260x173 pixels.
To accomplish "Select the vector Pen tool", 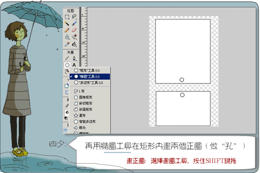I will pyautogui.click(x=75, y=58).
